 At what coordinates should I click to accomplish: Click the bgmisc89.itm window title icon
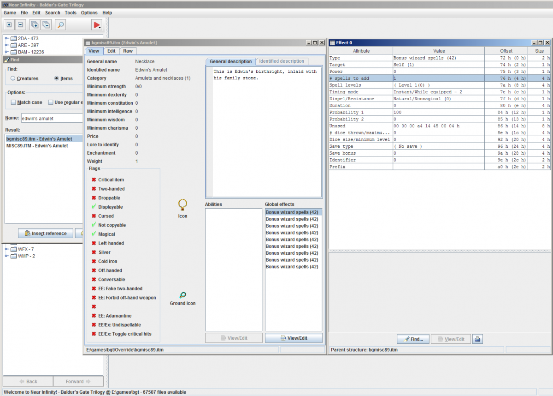point(88,42)
